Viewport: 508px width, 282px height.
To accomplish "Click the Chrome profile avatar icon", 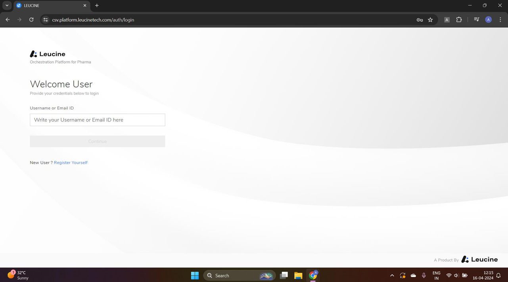I will coord(488,19).
